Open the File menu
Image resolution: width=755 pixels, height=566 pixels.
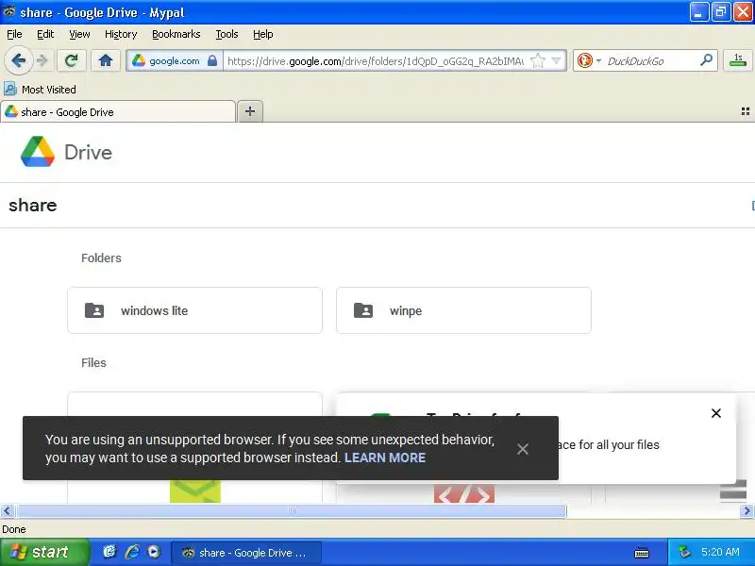click(x=14, y=34)
